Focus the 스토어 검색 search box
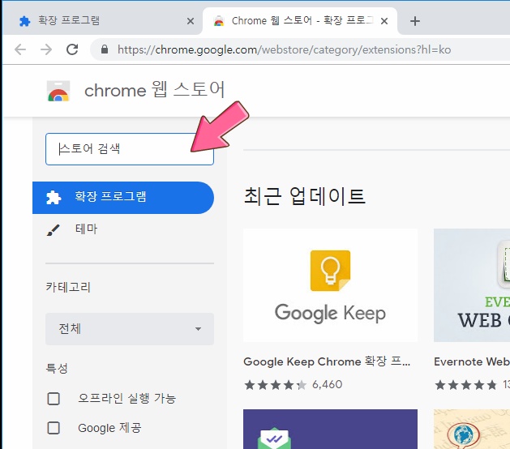Screen dimensions: 510x449 (x=130, y=149)
